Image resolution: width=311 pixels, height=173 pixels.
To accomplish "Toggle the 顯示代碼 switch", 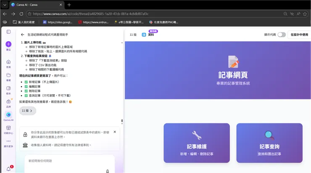I will pyautogui.click(x=282, y=35).
